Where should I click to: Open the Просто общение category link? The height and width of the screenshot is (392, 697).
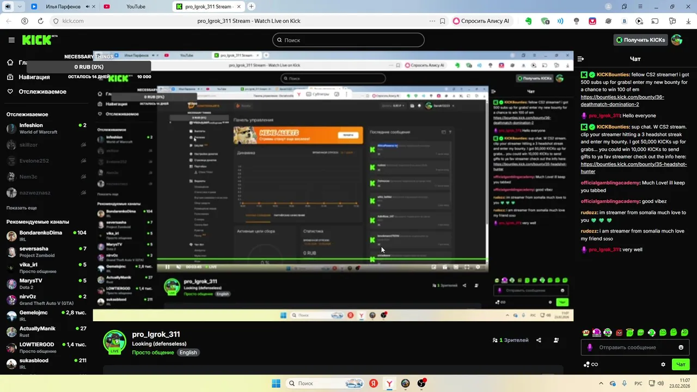click(153, 352)
